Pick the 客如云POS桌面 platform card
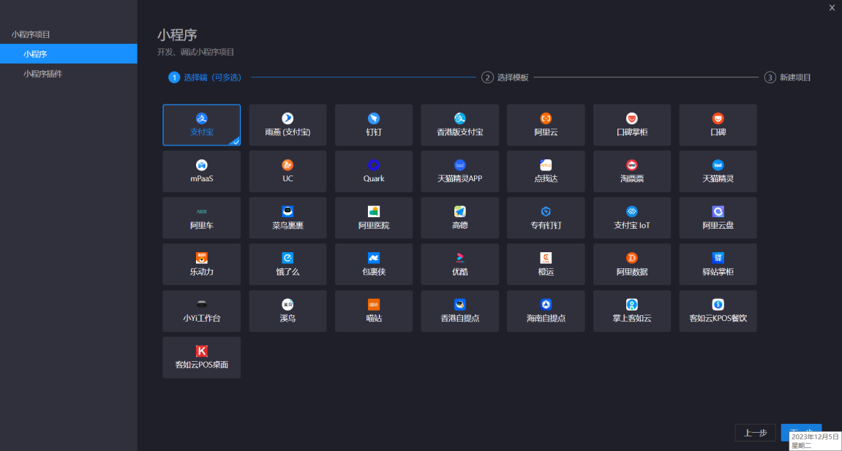842x451 pixels. point(201,357)
